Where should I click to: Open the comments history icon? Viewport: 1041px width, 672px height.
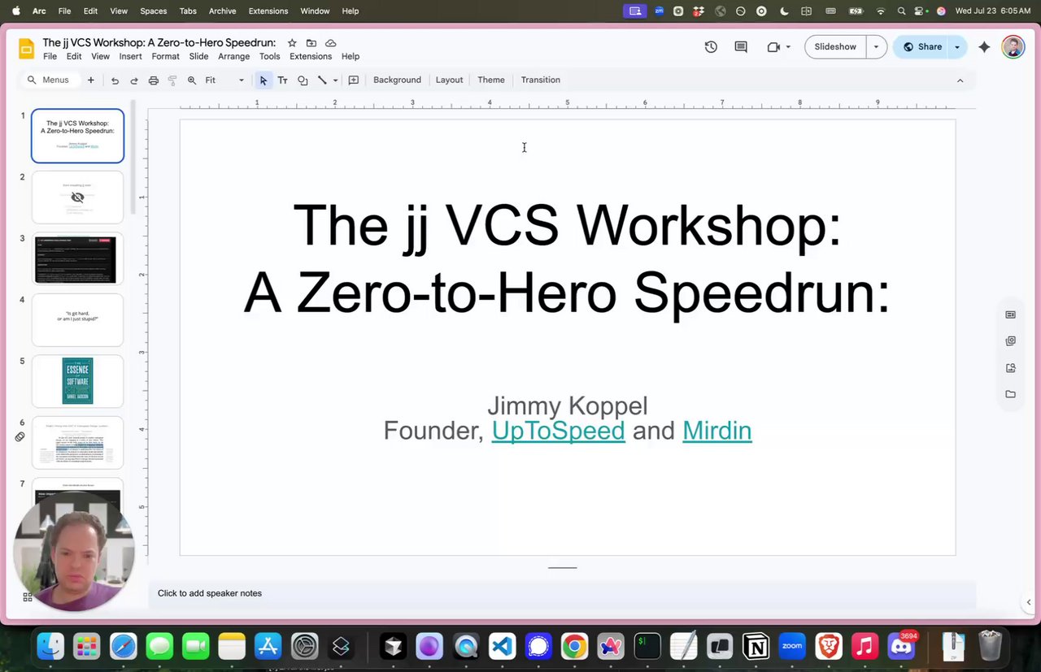point(741,47)
